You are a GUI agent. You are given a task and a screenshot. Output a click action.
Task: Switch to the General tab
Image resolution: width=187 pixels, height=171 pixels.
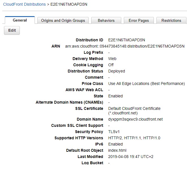pyautogui.click(x=20, y=20)
